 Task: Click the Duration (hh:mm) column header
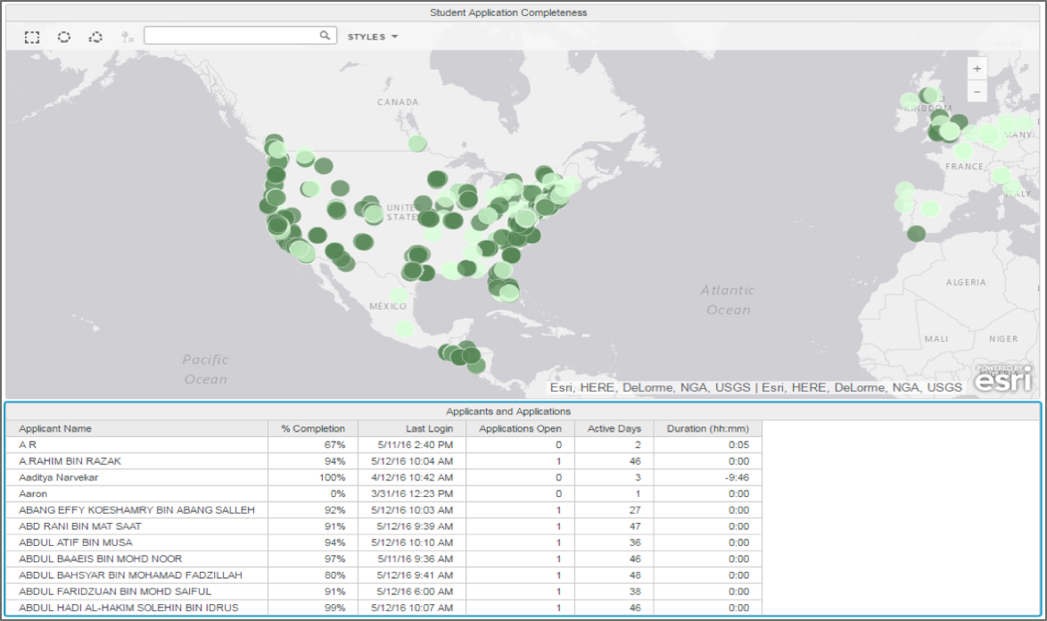[x=707, y=428]
